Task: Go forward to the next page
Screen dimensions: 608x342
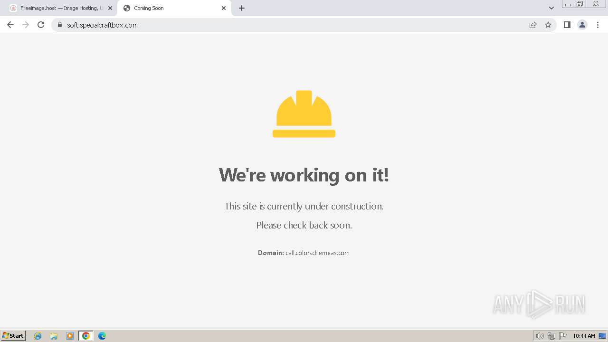Action: [x=26, y=25]
